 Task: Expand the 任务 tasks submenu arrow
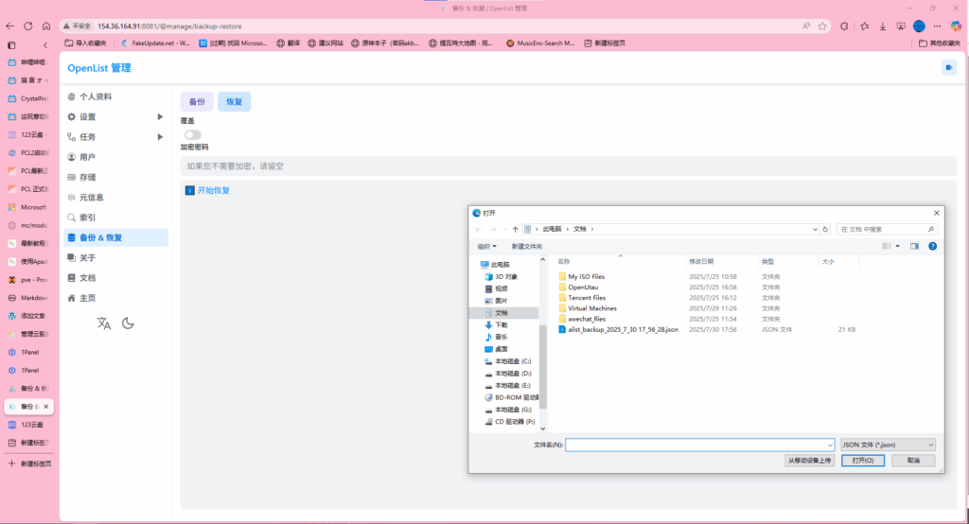coord(160,136)
